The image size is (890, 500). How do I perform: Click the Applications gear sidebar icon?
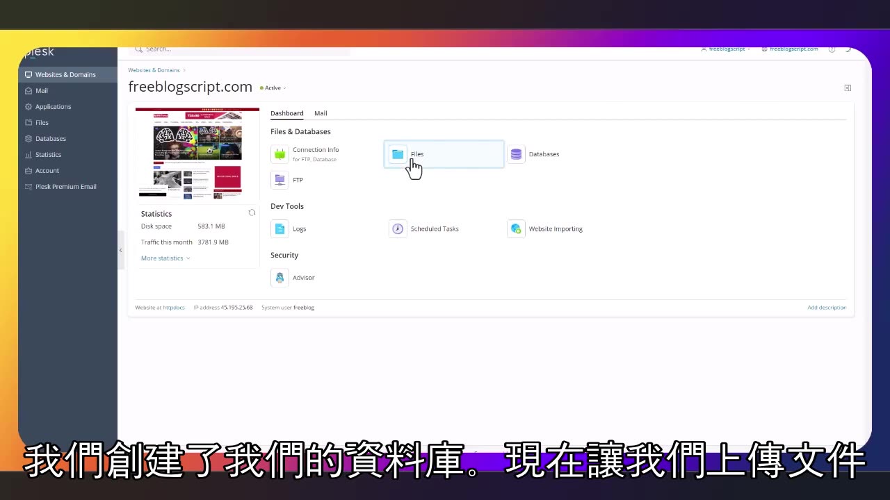[29, 106]
